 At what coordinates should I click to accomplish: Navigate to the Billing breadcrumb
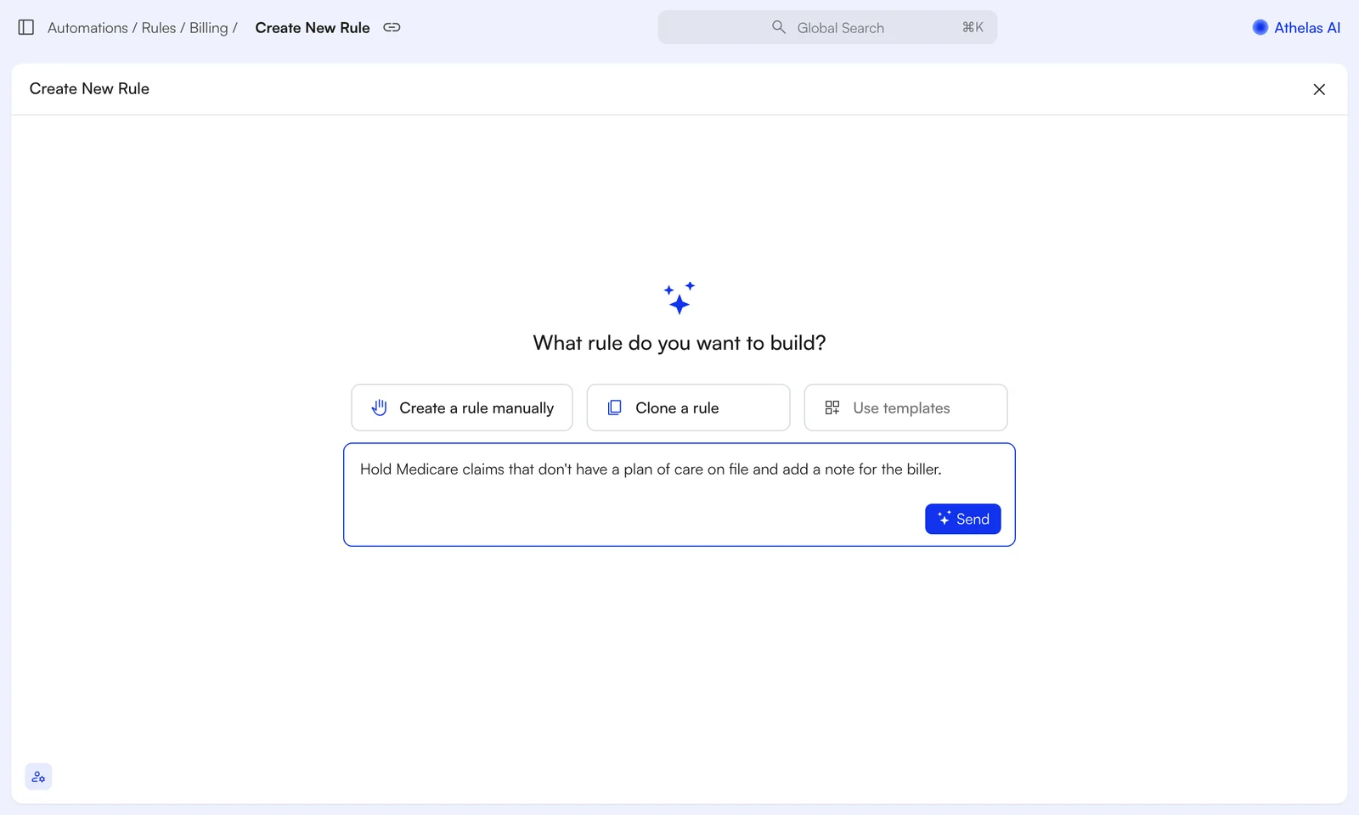[209, 28]
